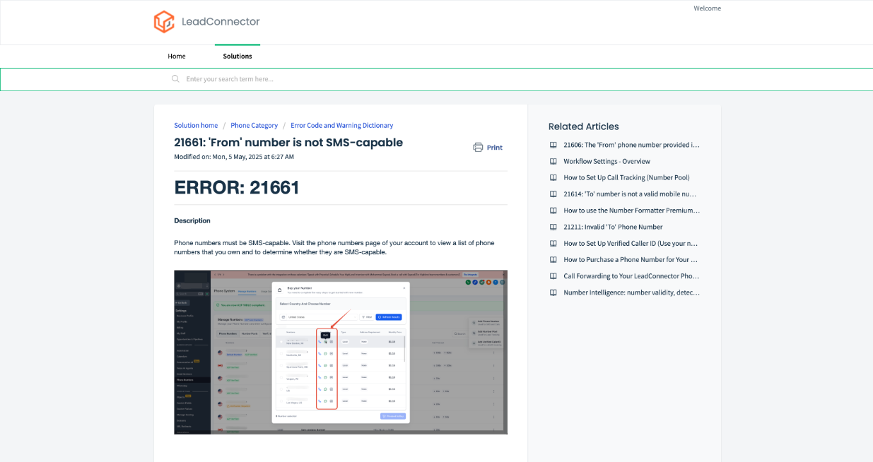Open Workflow Settings - Overview article

607,161
